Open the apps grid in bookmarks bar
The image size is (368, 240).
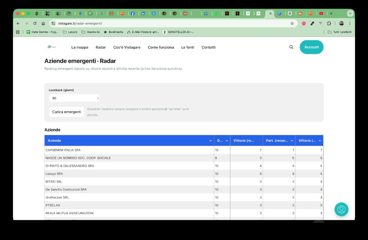tap(18, 32)
